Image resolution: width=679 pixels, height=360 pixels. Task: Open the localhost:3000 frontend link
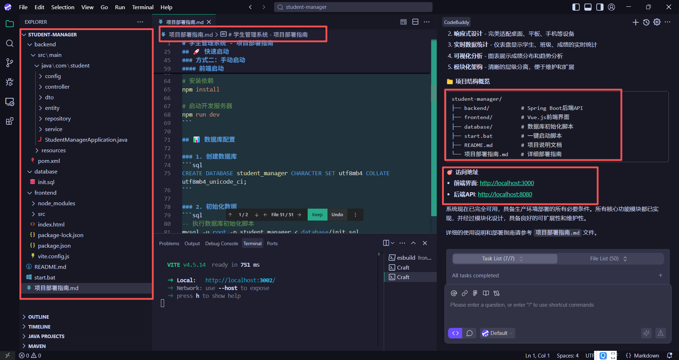click(x=507, y=183)
